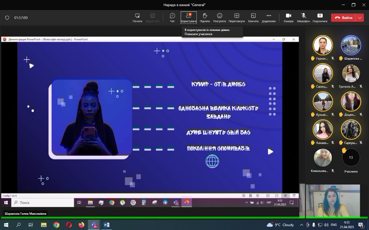Open the clock showing 9:53 21.04.2023
This screenshot has width=369, height=230.
point(347,225)
